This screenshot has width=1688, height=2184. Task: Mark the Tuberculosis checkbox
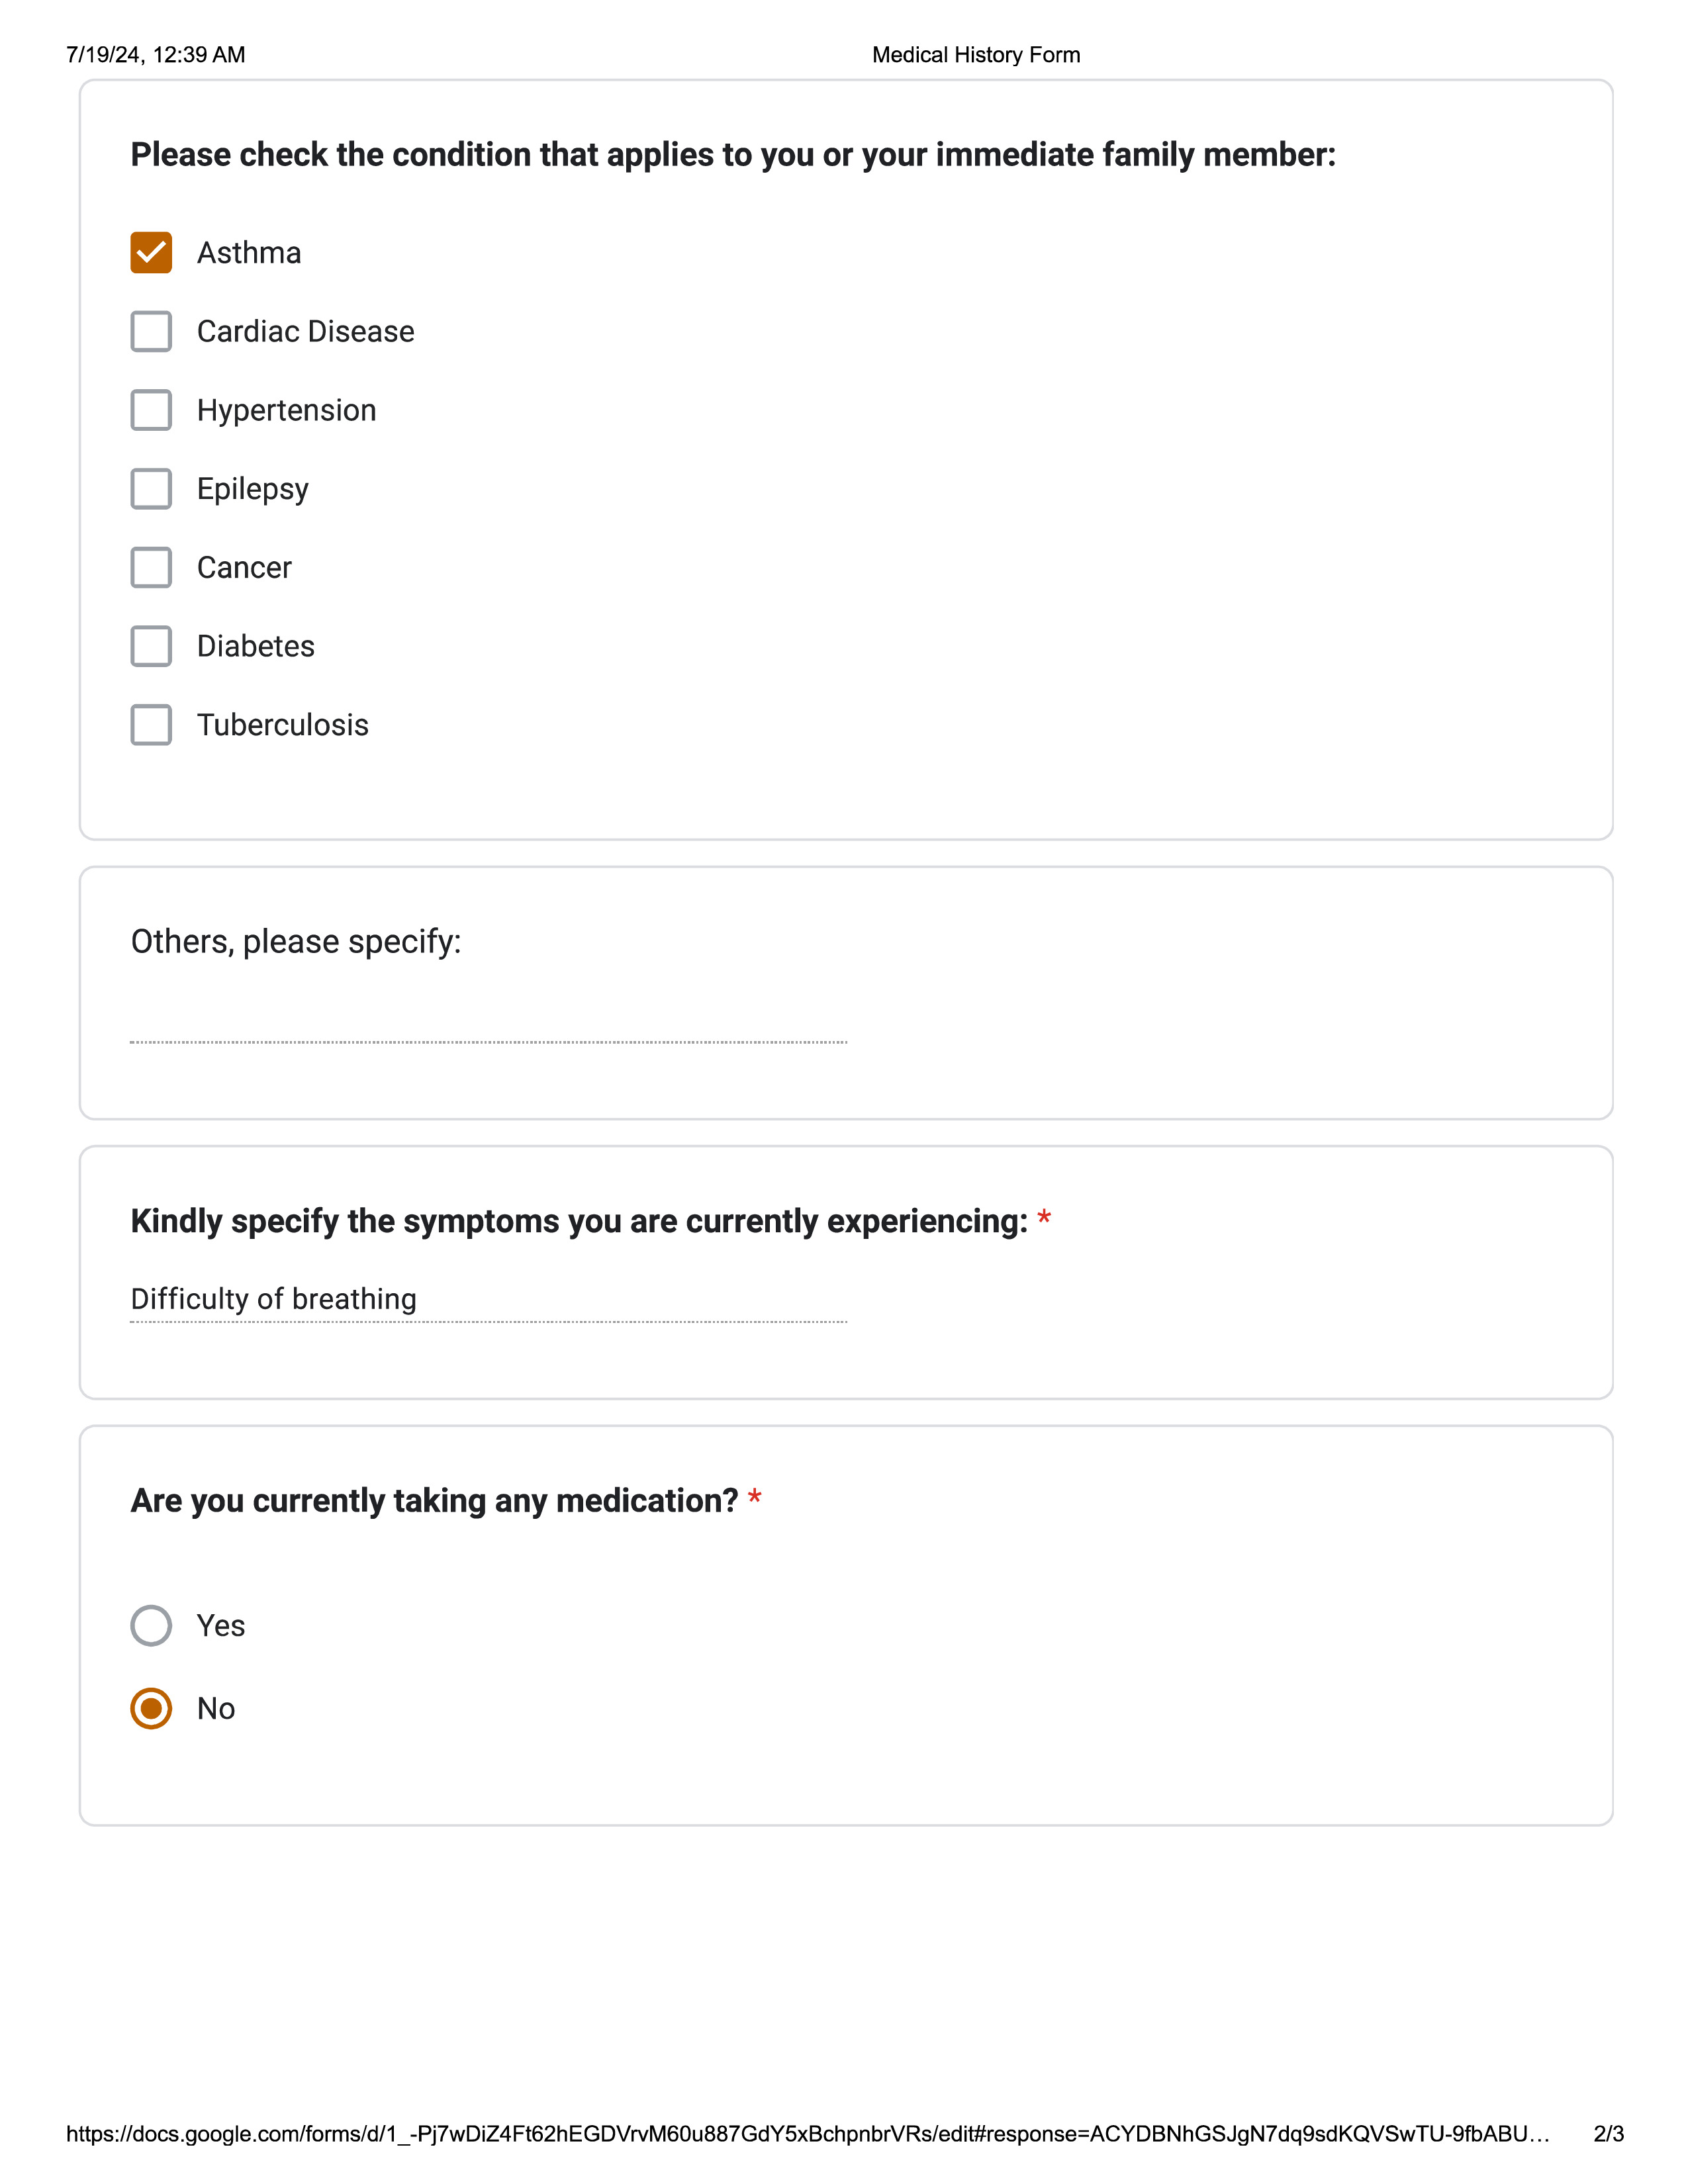click(x=151, y=725)
